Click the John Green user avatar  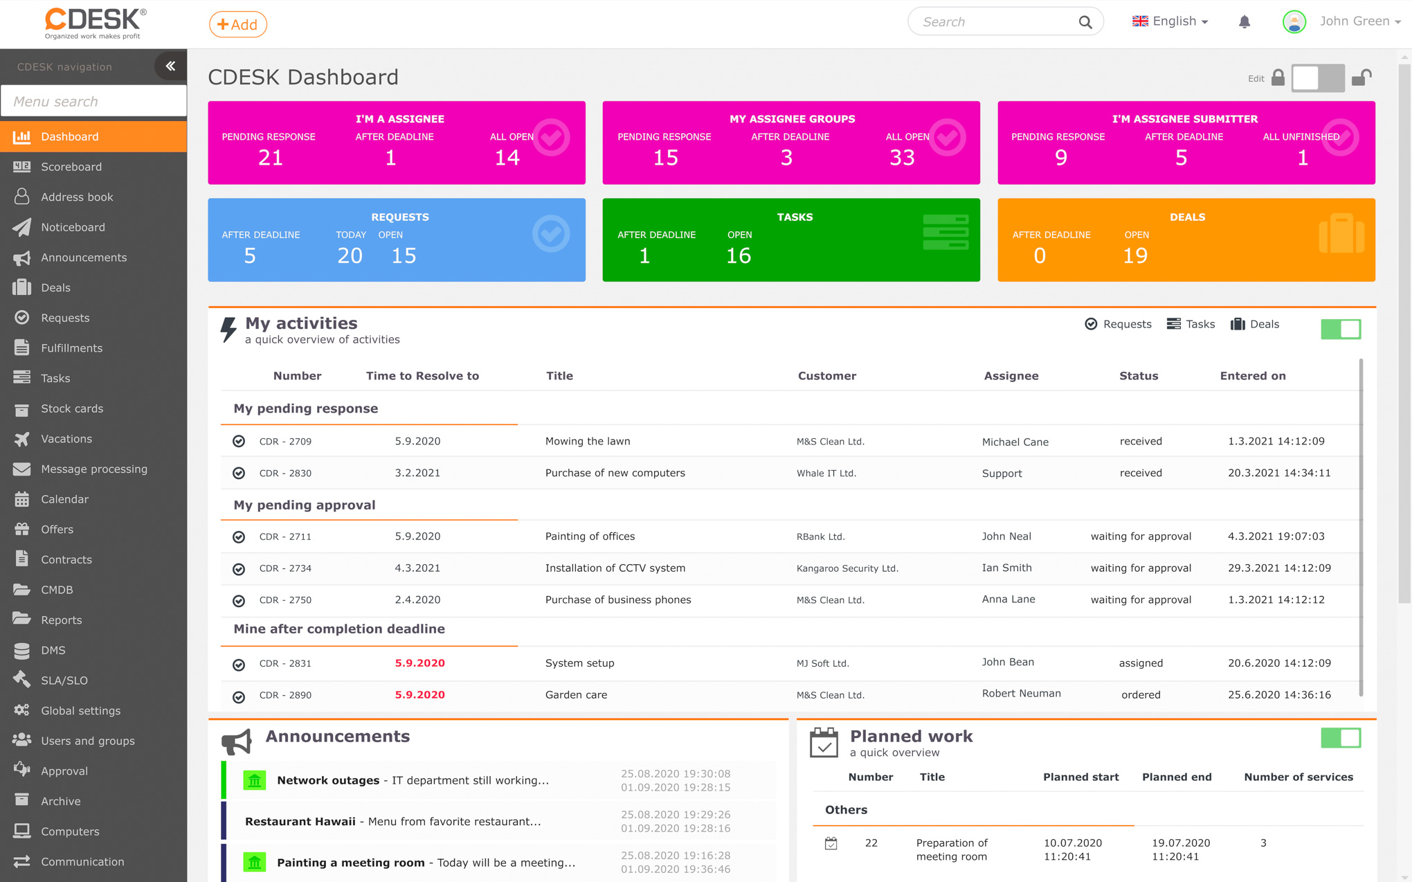(x=1294, y=22)
